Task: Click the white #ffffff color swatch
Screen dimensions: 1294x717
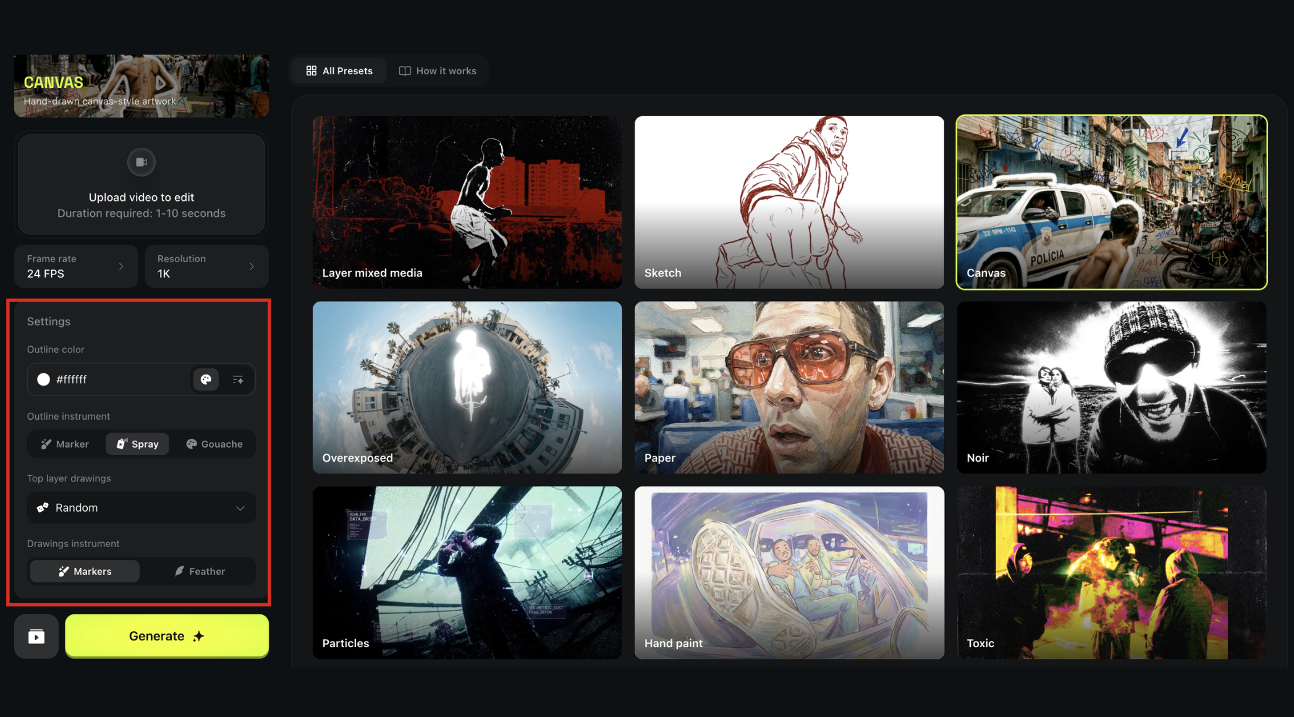Action: 43,379
